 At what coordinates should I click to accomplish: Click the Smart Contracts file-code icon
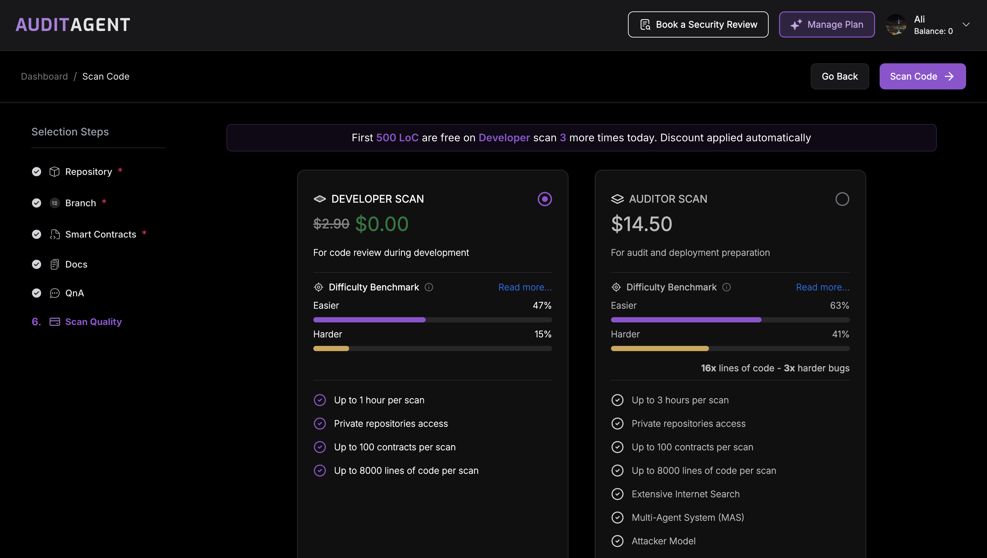click(55, 234)
